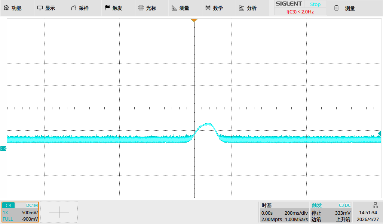Click the C3 channel label tab

tap(9, 205)
